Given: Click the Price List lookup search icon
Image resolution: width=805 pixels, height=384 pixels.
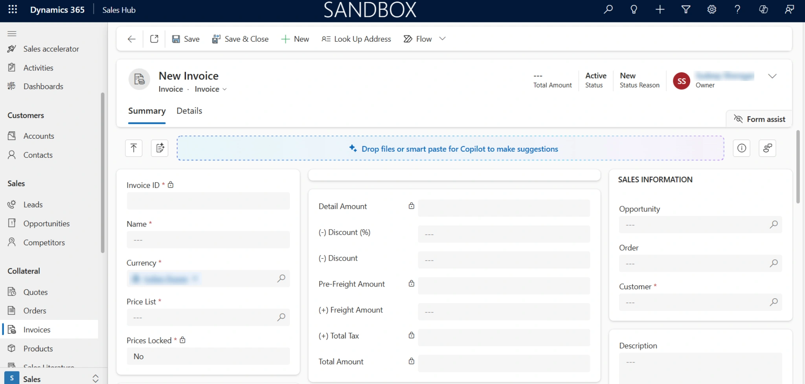Looking at the screenshot, I should tap(281, 317).
